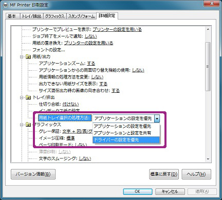Click scrollbar down arrow in settings list
The width and height of the screenshot is (222, 200).
(208, 159)
